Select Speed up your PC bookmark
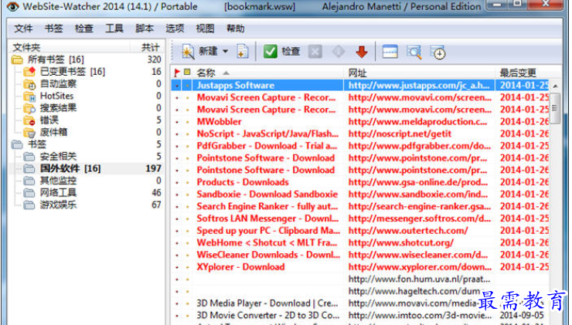The width and height of the screenshot is (572, 325). pos(360,231)
